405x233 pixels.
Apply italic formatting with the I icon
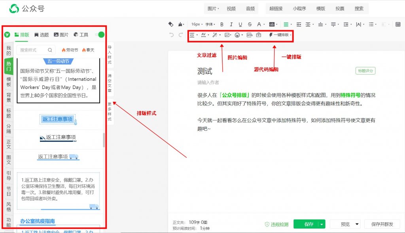[231, 24]
